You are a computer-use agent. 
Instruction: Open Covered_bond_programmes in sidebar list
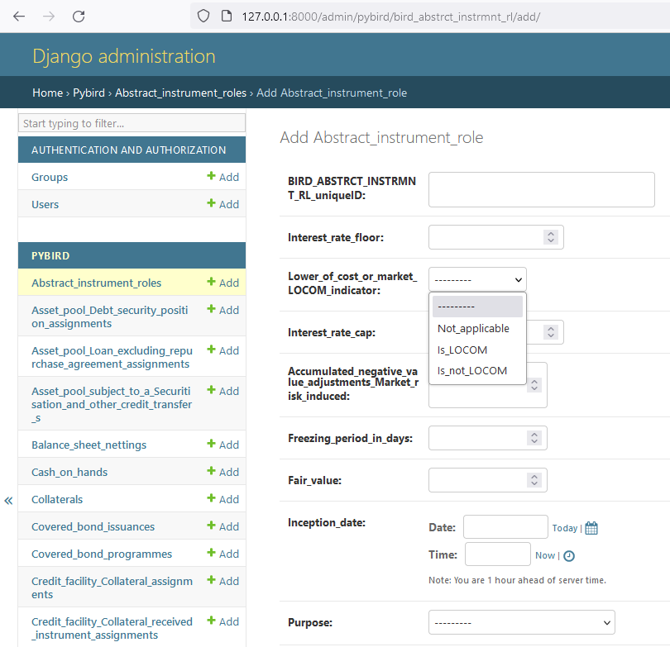click(102, 554)
